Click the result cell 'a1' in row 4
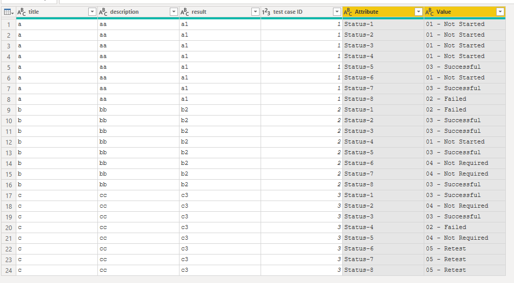This screenshot has width=514, height=283. tap(220, 56)
